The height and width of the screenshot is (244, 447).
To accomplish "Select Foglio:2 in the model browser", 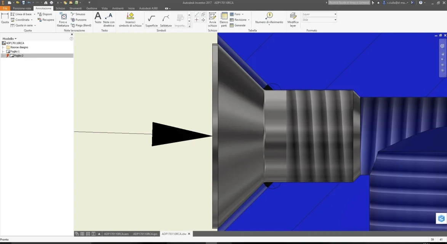I will (19, 56).
